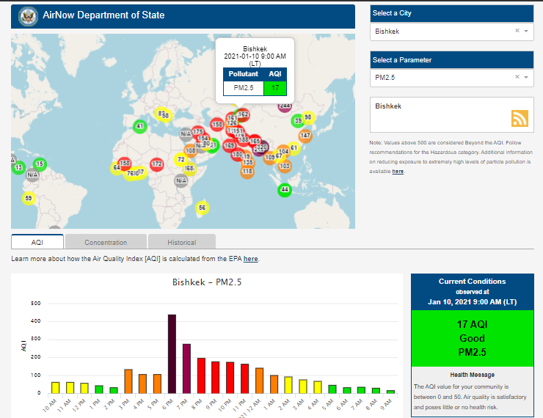Image resolution: width=543 pixels, height=418 pixels.
Task: Click the orange 147 map marker
Action: 305,136
